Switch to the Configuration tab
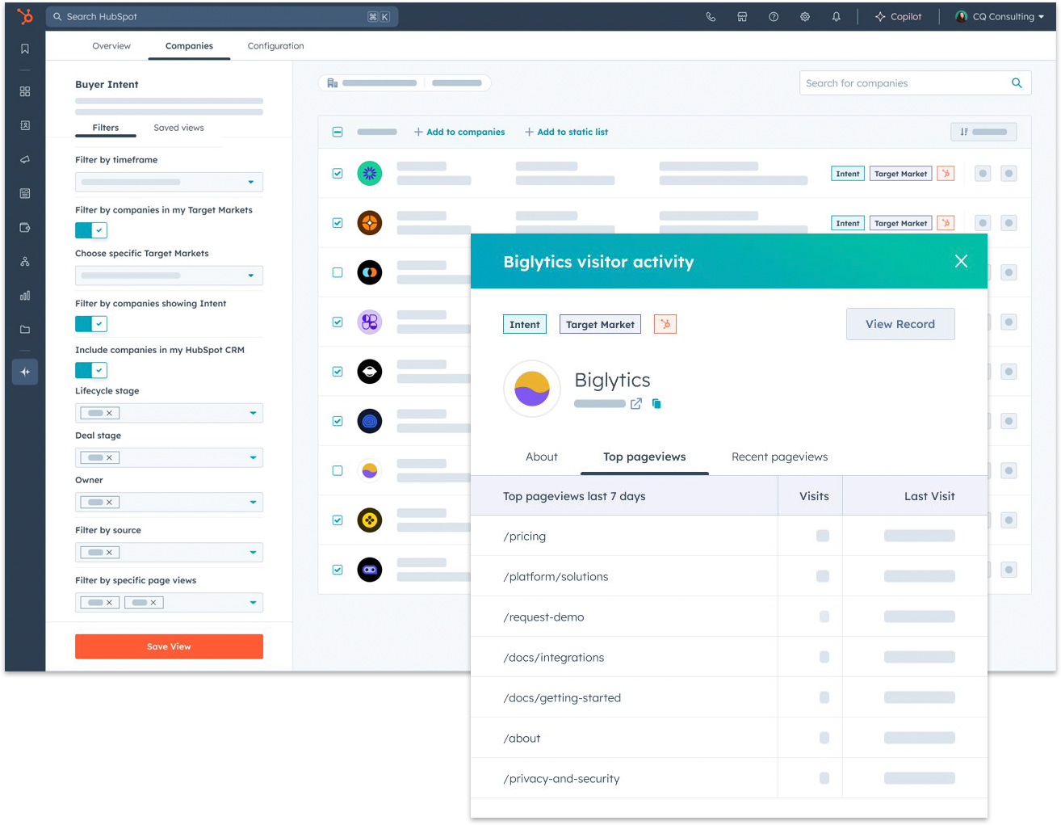Viewport: 1061px width, 825px height. (x=275, y=46)
